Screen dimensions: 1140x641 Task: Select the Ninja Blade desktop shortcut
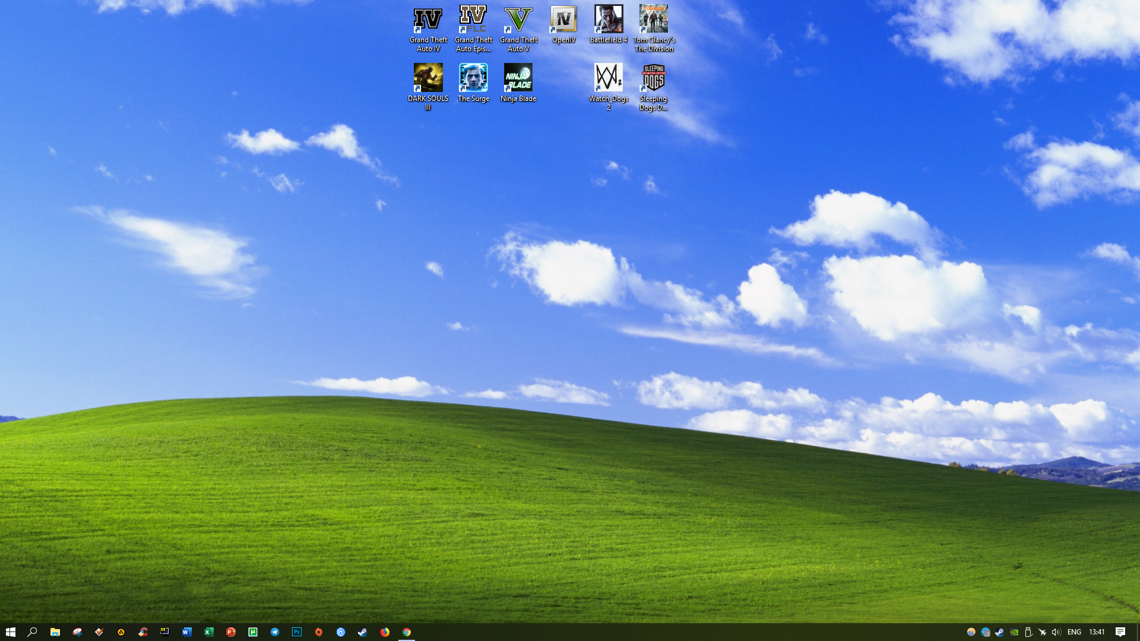pos(518,83)
